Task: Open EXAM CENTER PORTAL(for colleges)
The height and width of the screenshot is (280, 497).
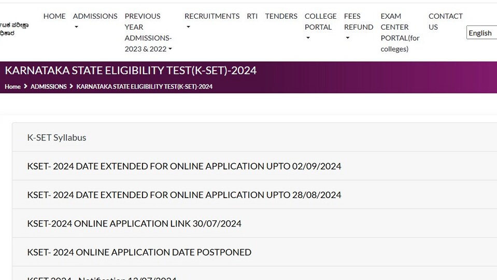Action: [400, 32]
